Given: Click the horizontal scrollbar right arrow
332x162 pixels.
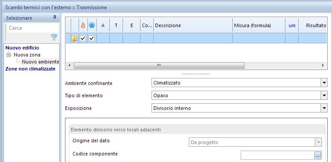Looking at the screenshot, I should pyautogui.click(x=323, y=66).
